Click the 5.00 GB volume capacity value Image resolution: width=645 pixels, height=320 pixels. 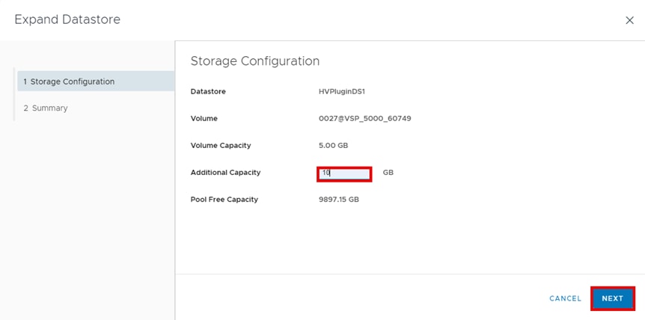coord(333,146)
